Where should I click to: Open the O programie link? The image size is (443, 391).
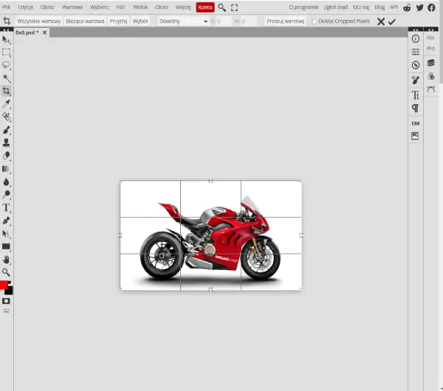303,7
